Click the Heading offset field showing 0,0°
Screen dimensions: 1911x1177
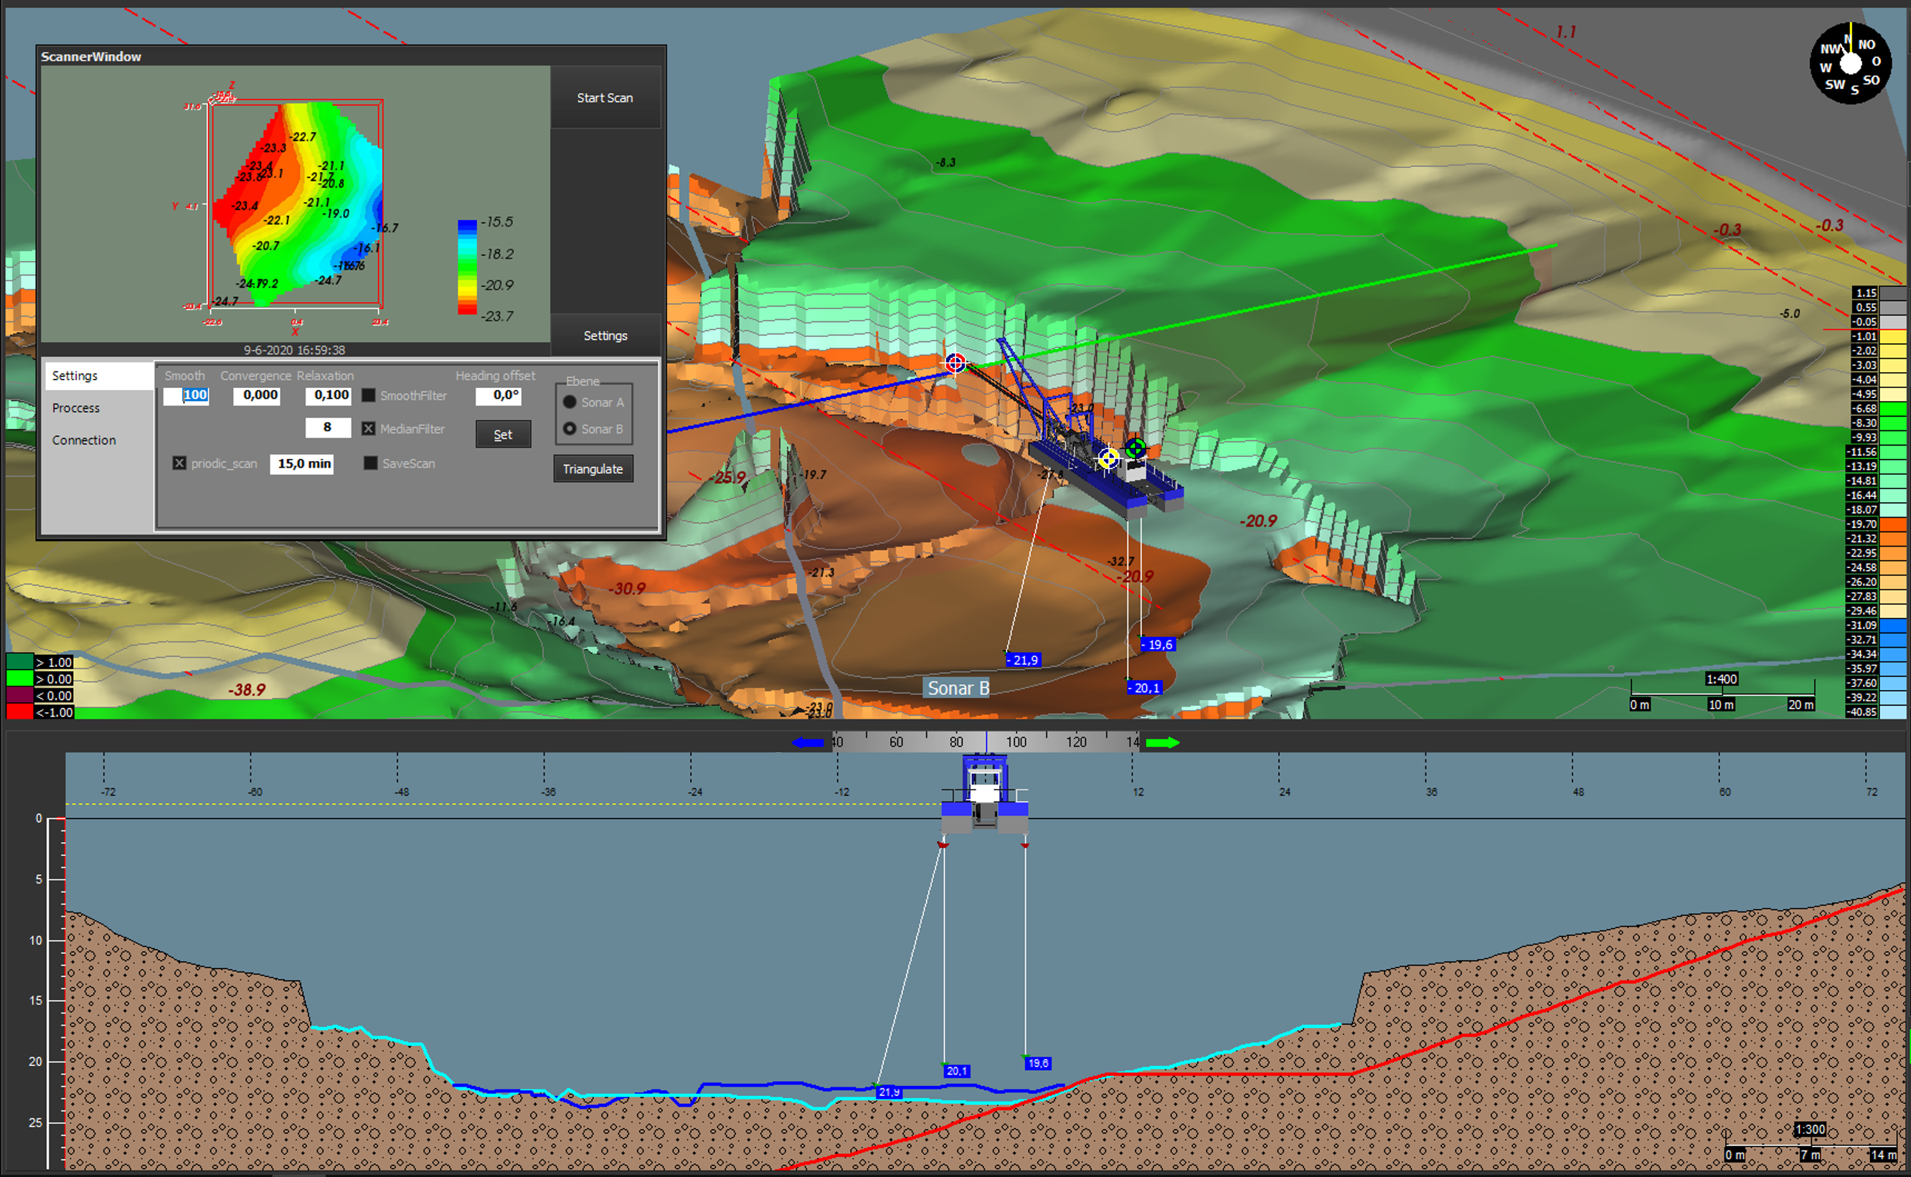pyautogui.click(x=498, y=395)
